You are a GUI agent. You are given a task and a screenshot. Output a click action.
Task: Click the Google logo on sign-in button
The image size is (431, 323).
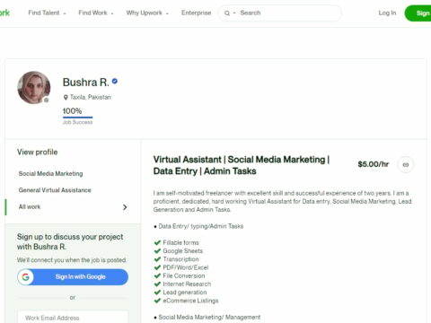click(26, 277)
